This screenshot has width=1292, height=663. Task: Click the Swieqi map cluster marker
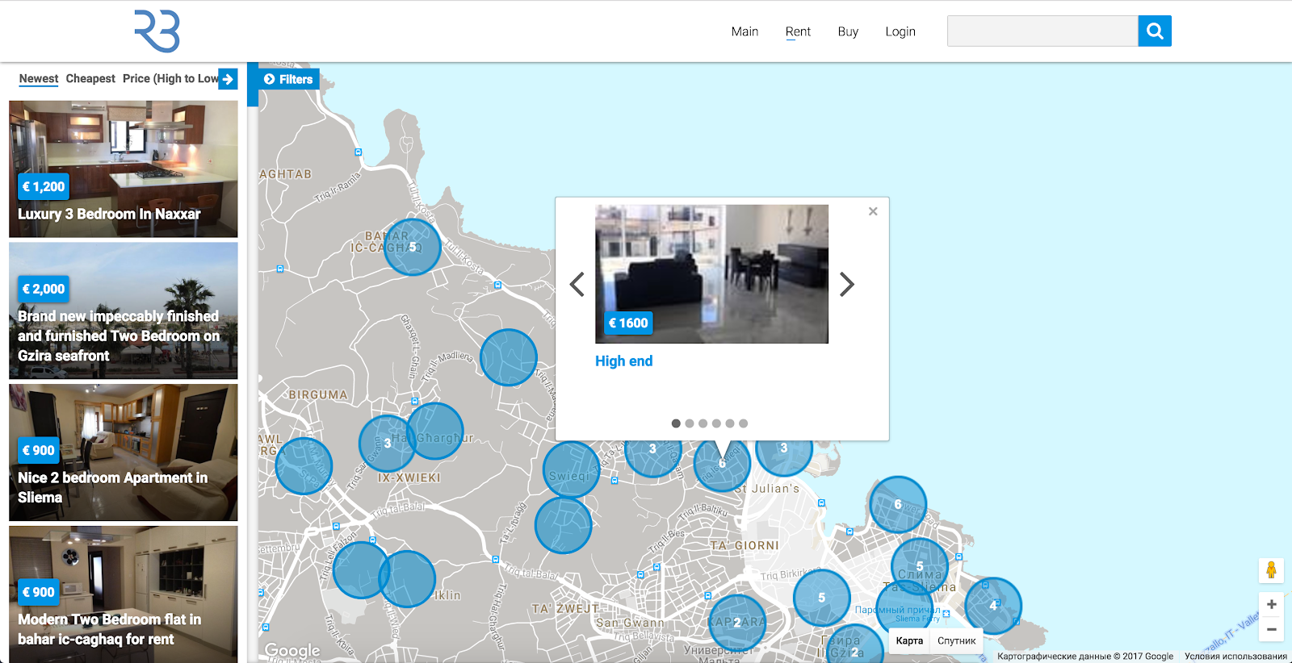(x=572, y=469)
